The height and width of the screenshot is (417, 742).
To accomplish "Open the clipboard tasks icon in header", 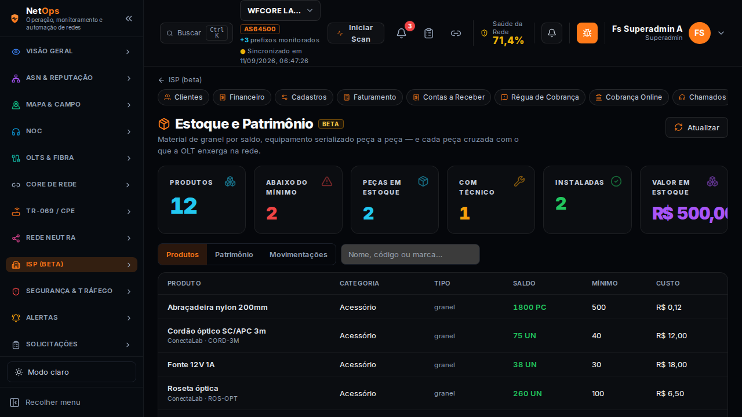I will click(428, 33).
